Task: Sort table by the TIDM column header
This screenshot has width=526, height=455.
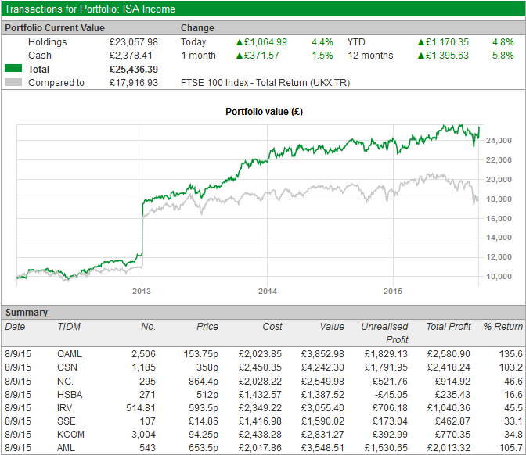Action: click(69, 326)
